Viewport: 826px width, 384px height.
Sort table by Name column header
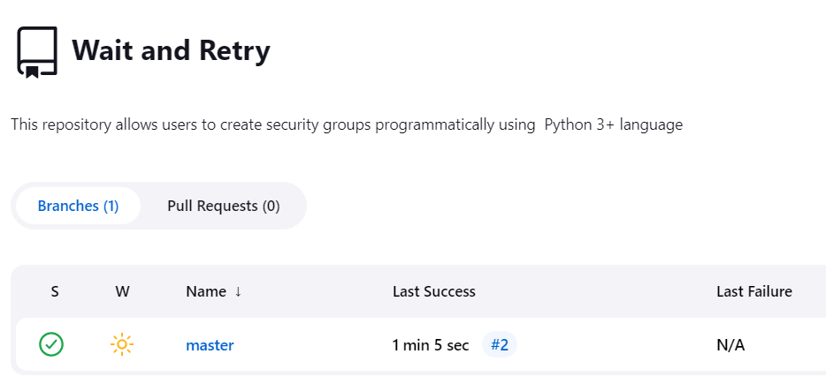(206, 291)
